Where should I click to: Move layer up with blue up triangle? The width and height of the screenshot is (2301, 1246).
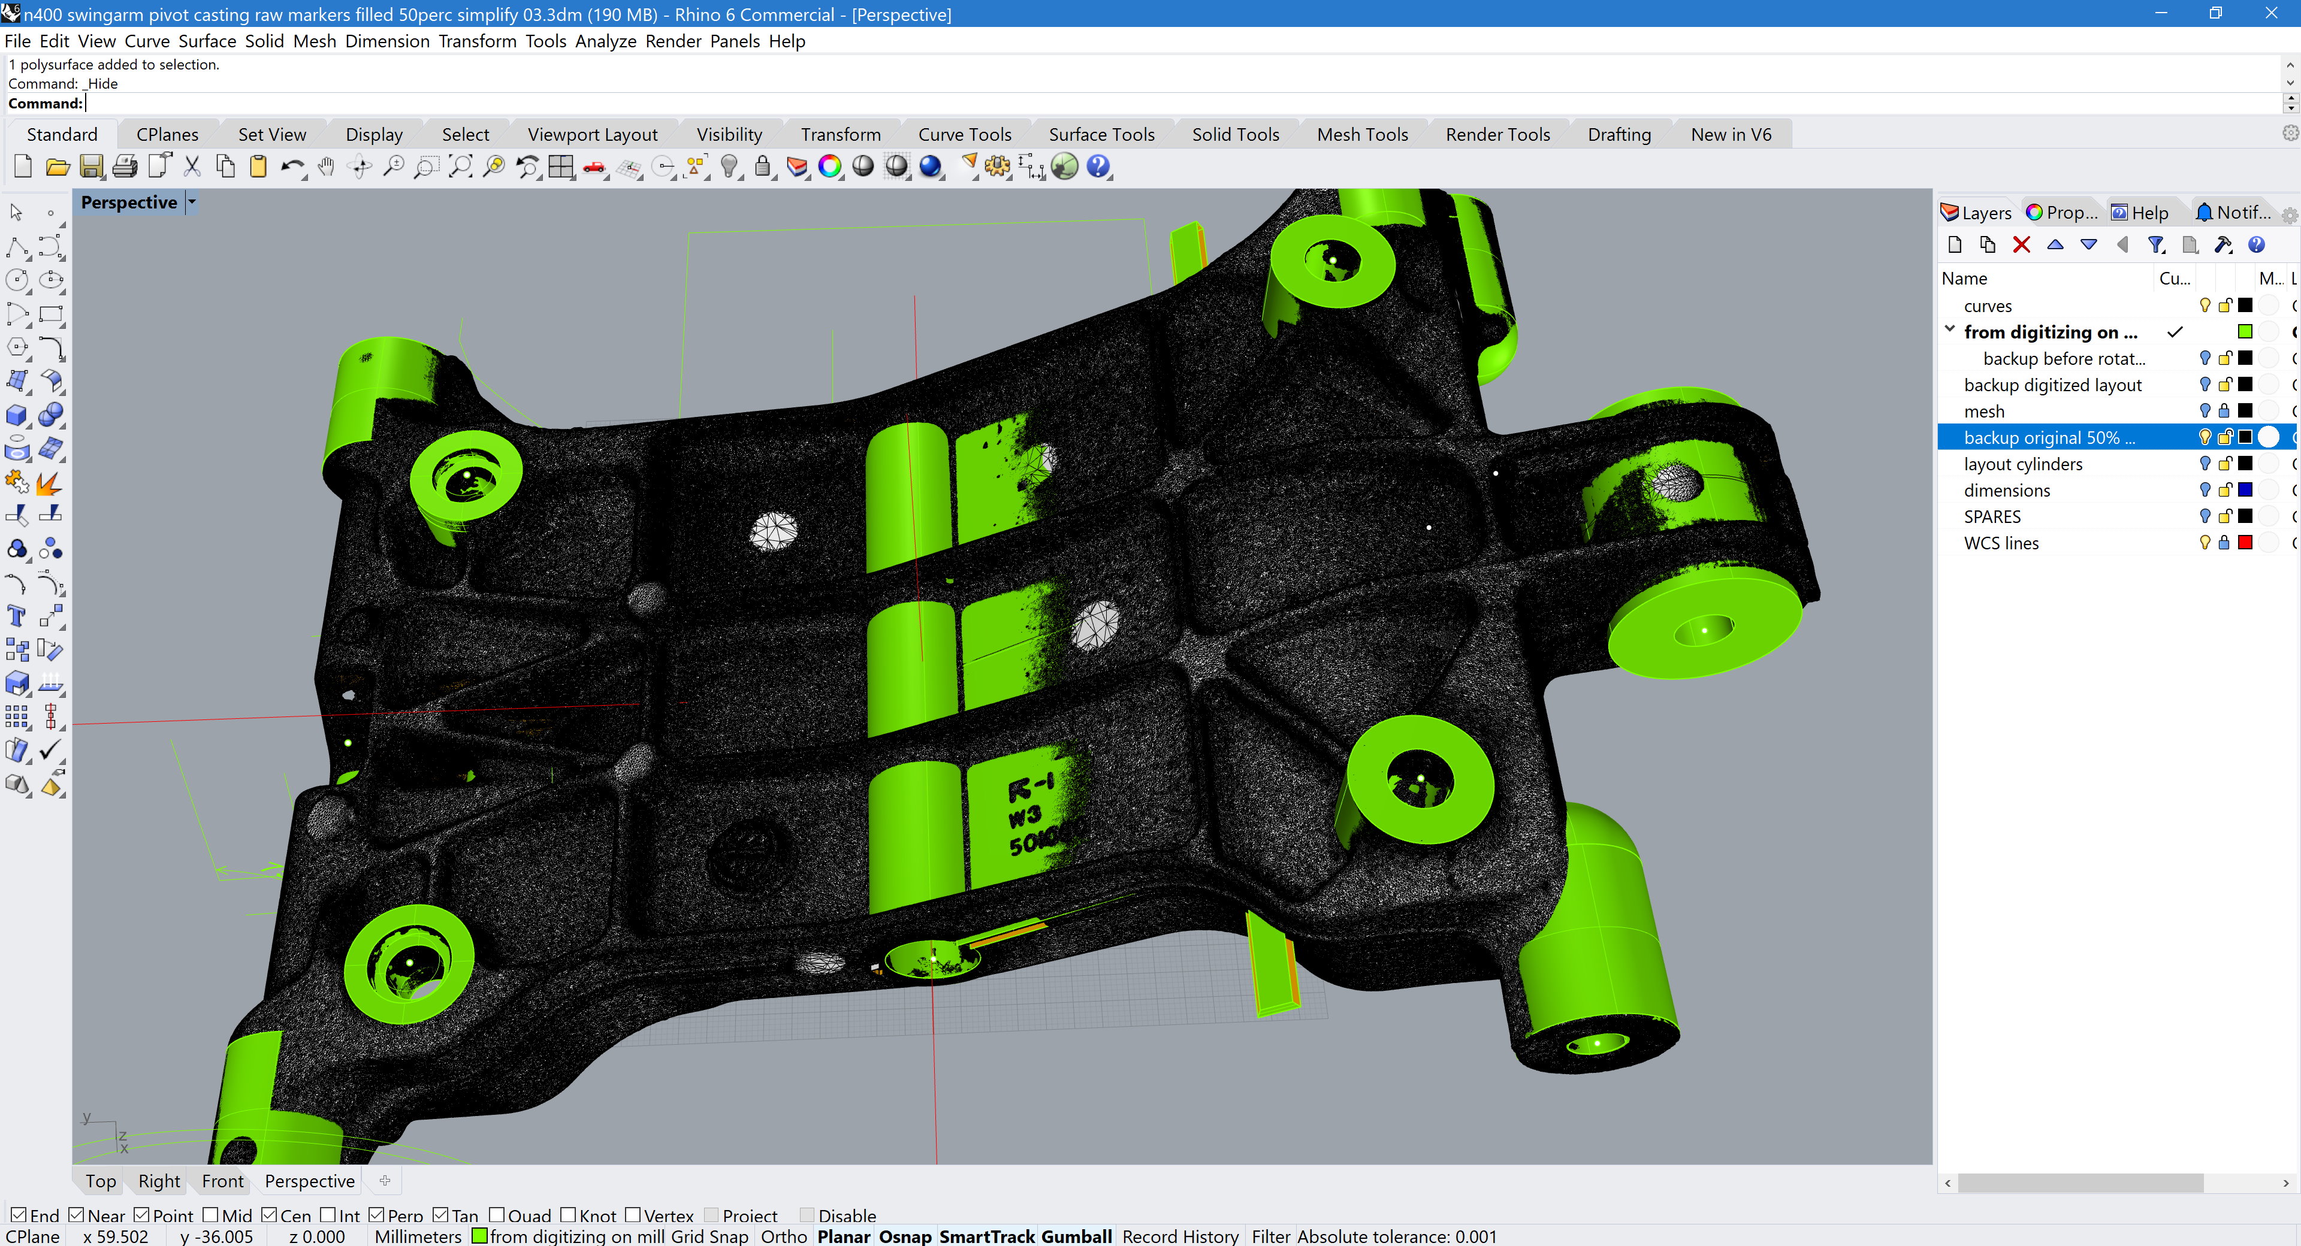[2055, 245]
